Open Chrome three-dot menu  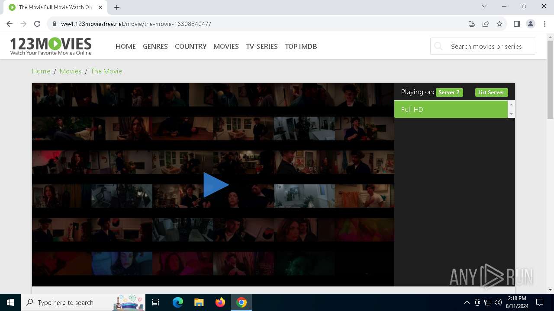[x=544, y=24]
